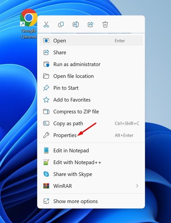Click the Properties wrench icon
This screenshot has height=223, width=171.
click(46, 135)
